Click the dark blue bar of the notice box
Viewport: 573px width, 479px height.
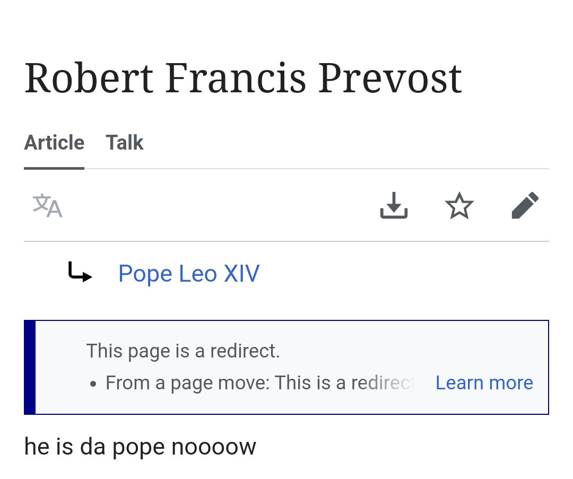tap(30, 367)
